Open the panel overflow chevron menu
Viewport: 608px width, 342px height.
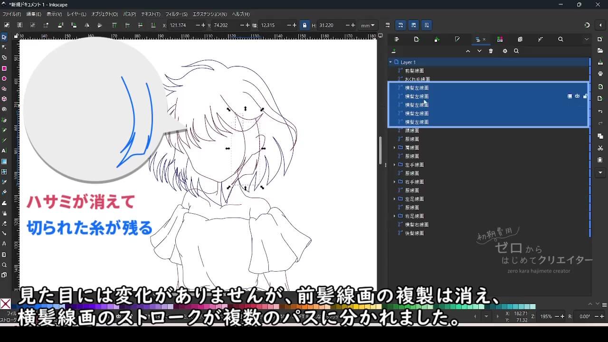click(586, 39)
